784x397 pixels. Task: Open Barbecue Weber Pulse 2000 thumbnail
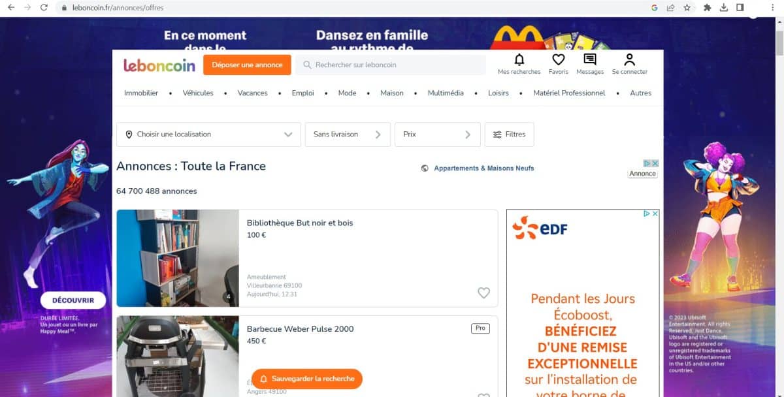pos(178,357)
